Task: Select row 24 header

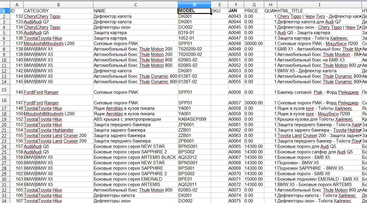Action: [x=5, y=146]
